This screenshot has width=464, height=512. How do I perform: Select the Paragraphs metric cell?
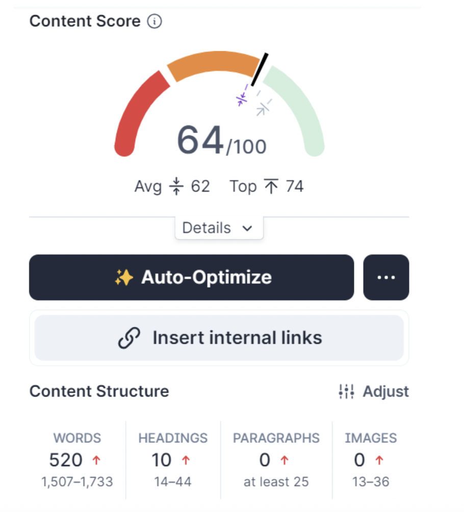276,459
